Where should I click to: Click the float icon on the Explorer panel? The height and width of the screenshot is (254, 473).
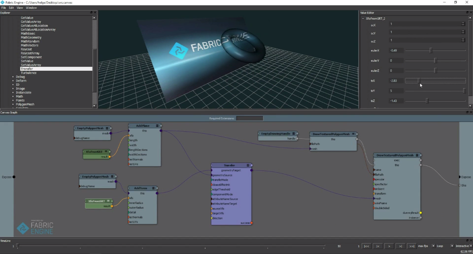point(91,12)
